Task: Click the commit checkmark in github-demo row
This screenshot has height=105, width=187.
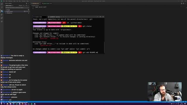Action: [25, 6]
